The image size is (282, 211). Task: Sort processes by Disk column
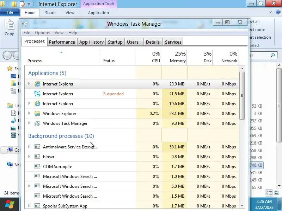click(200, 57)
